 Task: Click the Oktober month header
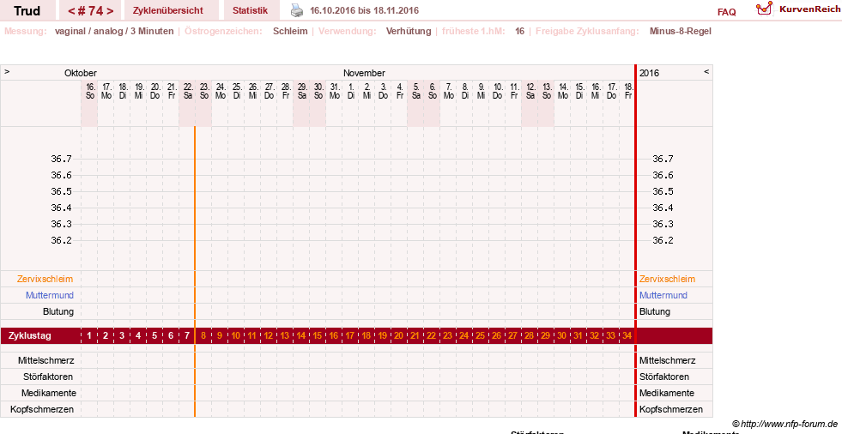(81, 73)
